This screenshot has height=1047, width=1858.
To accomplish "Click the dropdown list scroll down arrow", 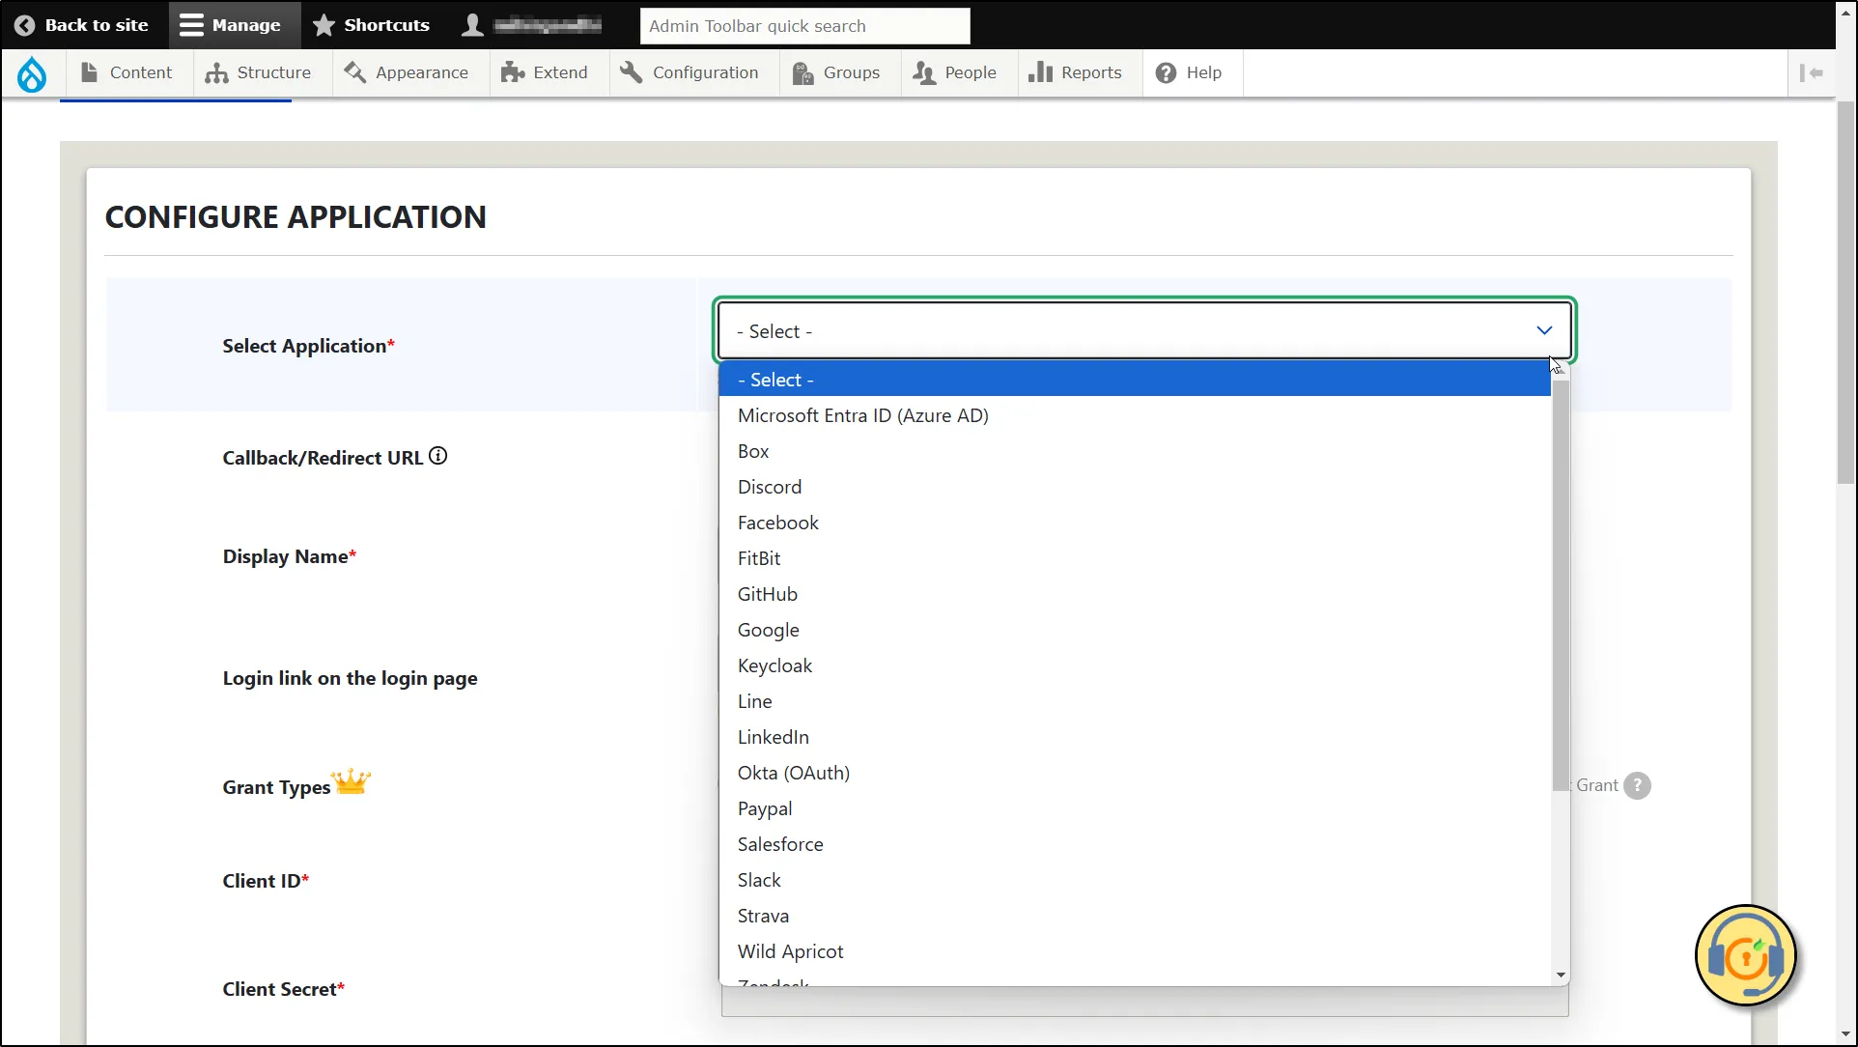I will coord(1561,975).
